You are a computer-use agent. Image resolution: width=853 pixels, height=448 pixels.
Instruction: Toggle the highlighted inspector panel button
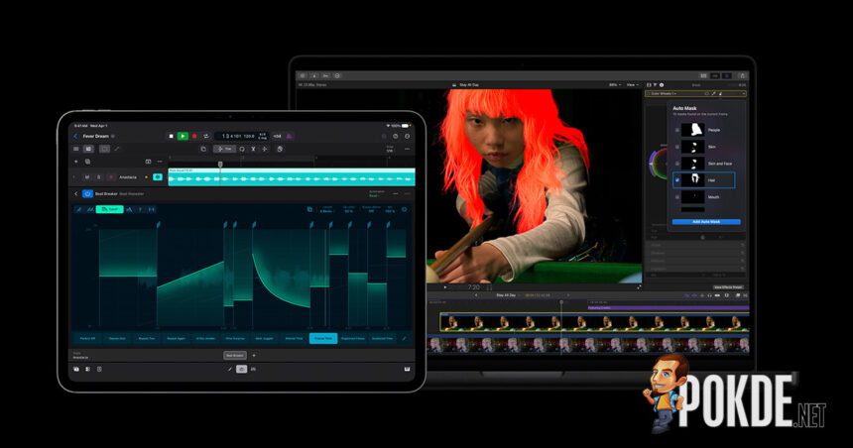726,75
